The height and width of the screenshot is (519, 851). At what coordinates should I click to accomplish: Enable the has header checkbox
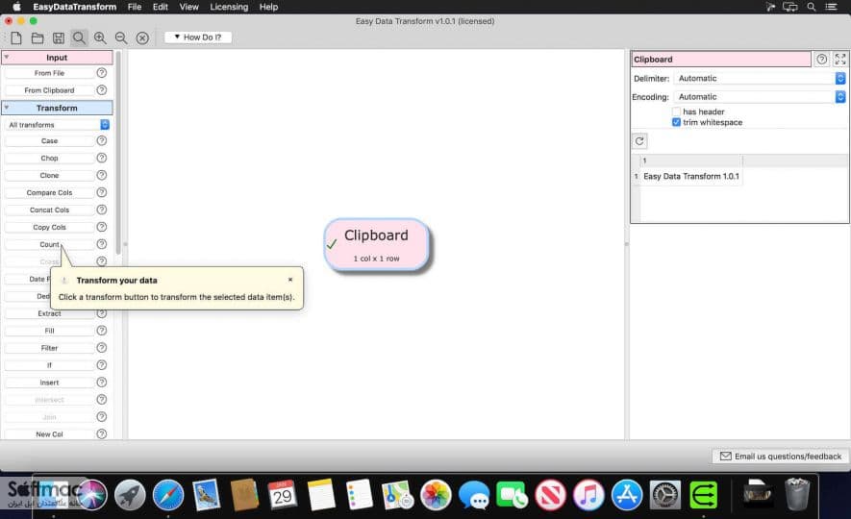pos(676,111)
